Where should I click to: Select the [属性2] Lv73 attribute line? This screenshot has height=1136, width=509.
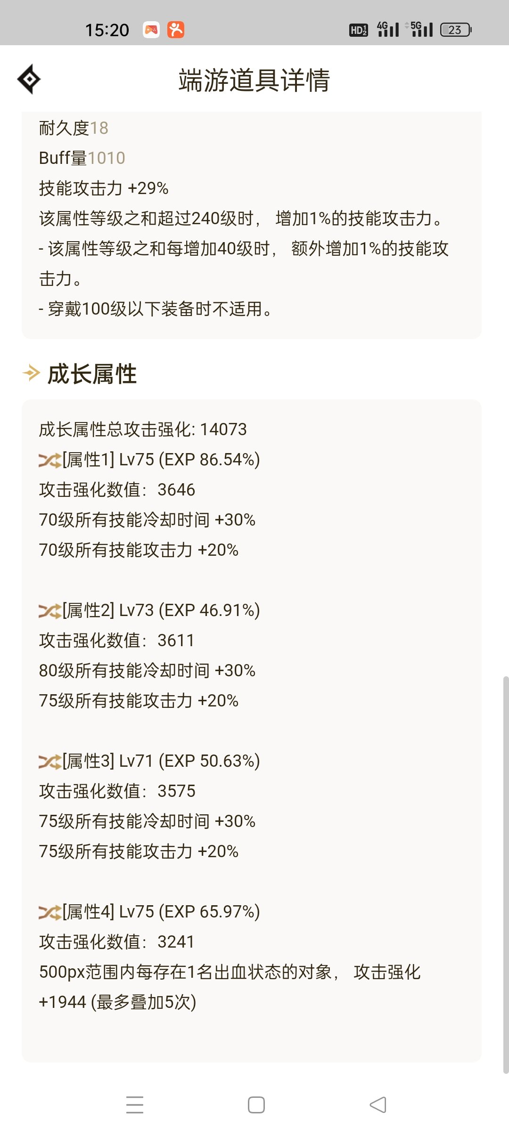pyautogui.click(x=160, y=610)
